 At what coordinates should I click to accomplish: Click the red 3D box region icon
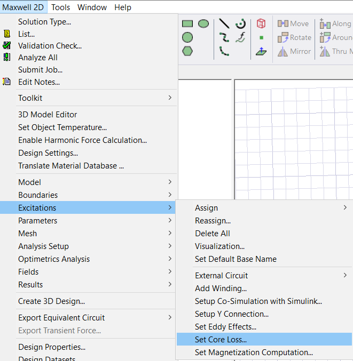click(x=261, y=23)
